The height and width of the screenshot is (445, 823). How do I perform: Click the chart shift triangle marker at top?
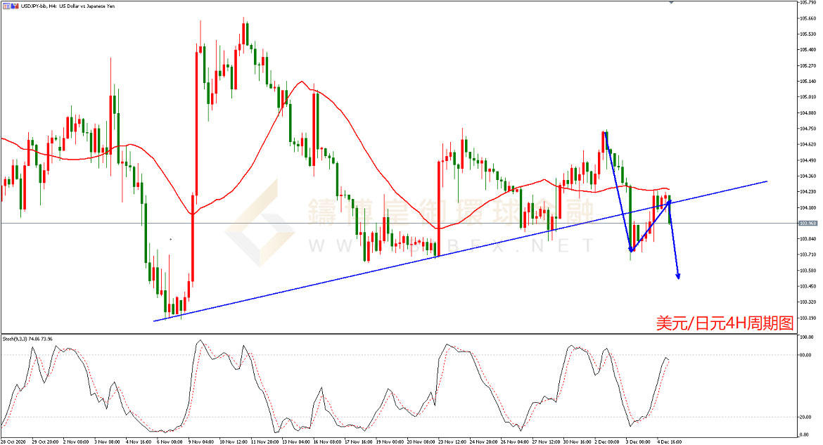(x=670, y=3)
